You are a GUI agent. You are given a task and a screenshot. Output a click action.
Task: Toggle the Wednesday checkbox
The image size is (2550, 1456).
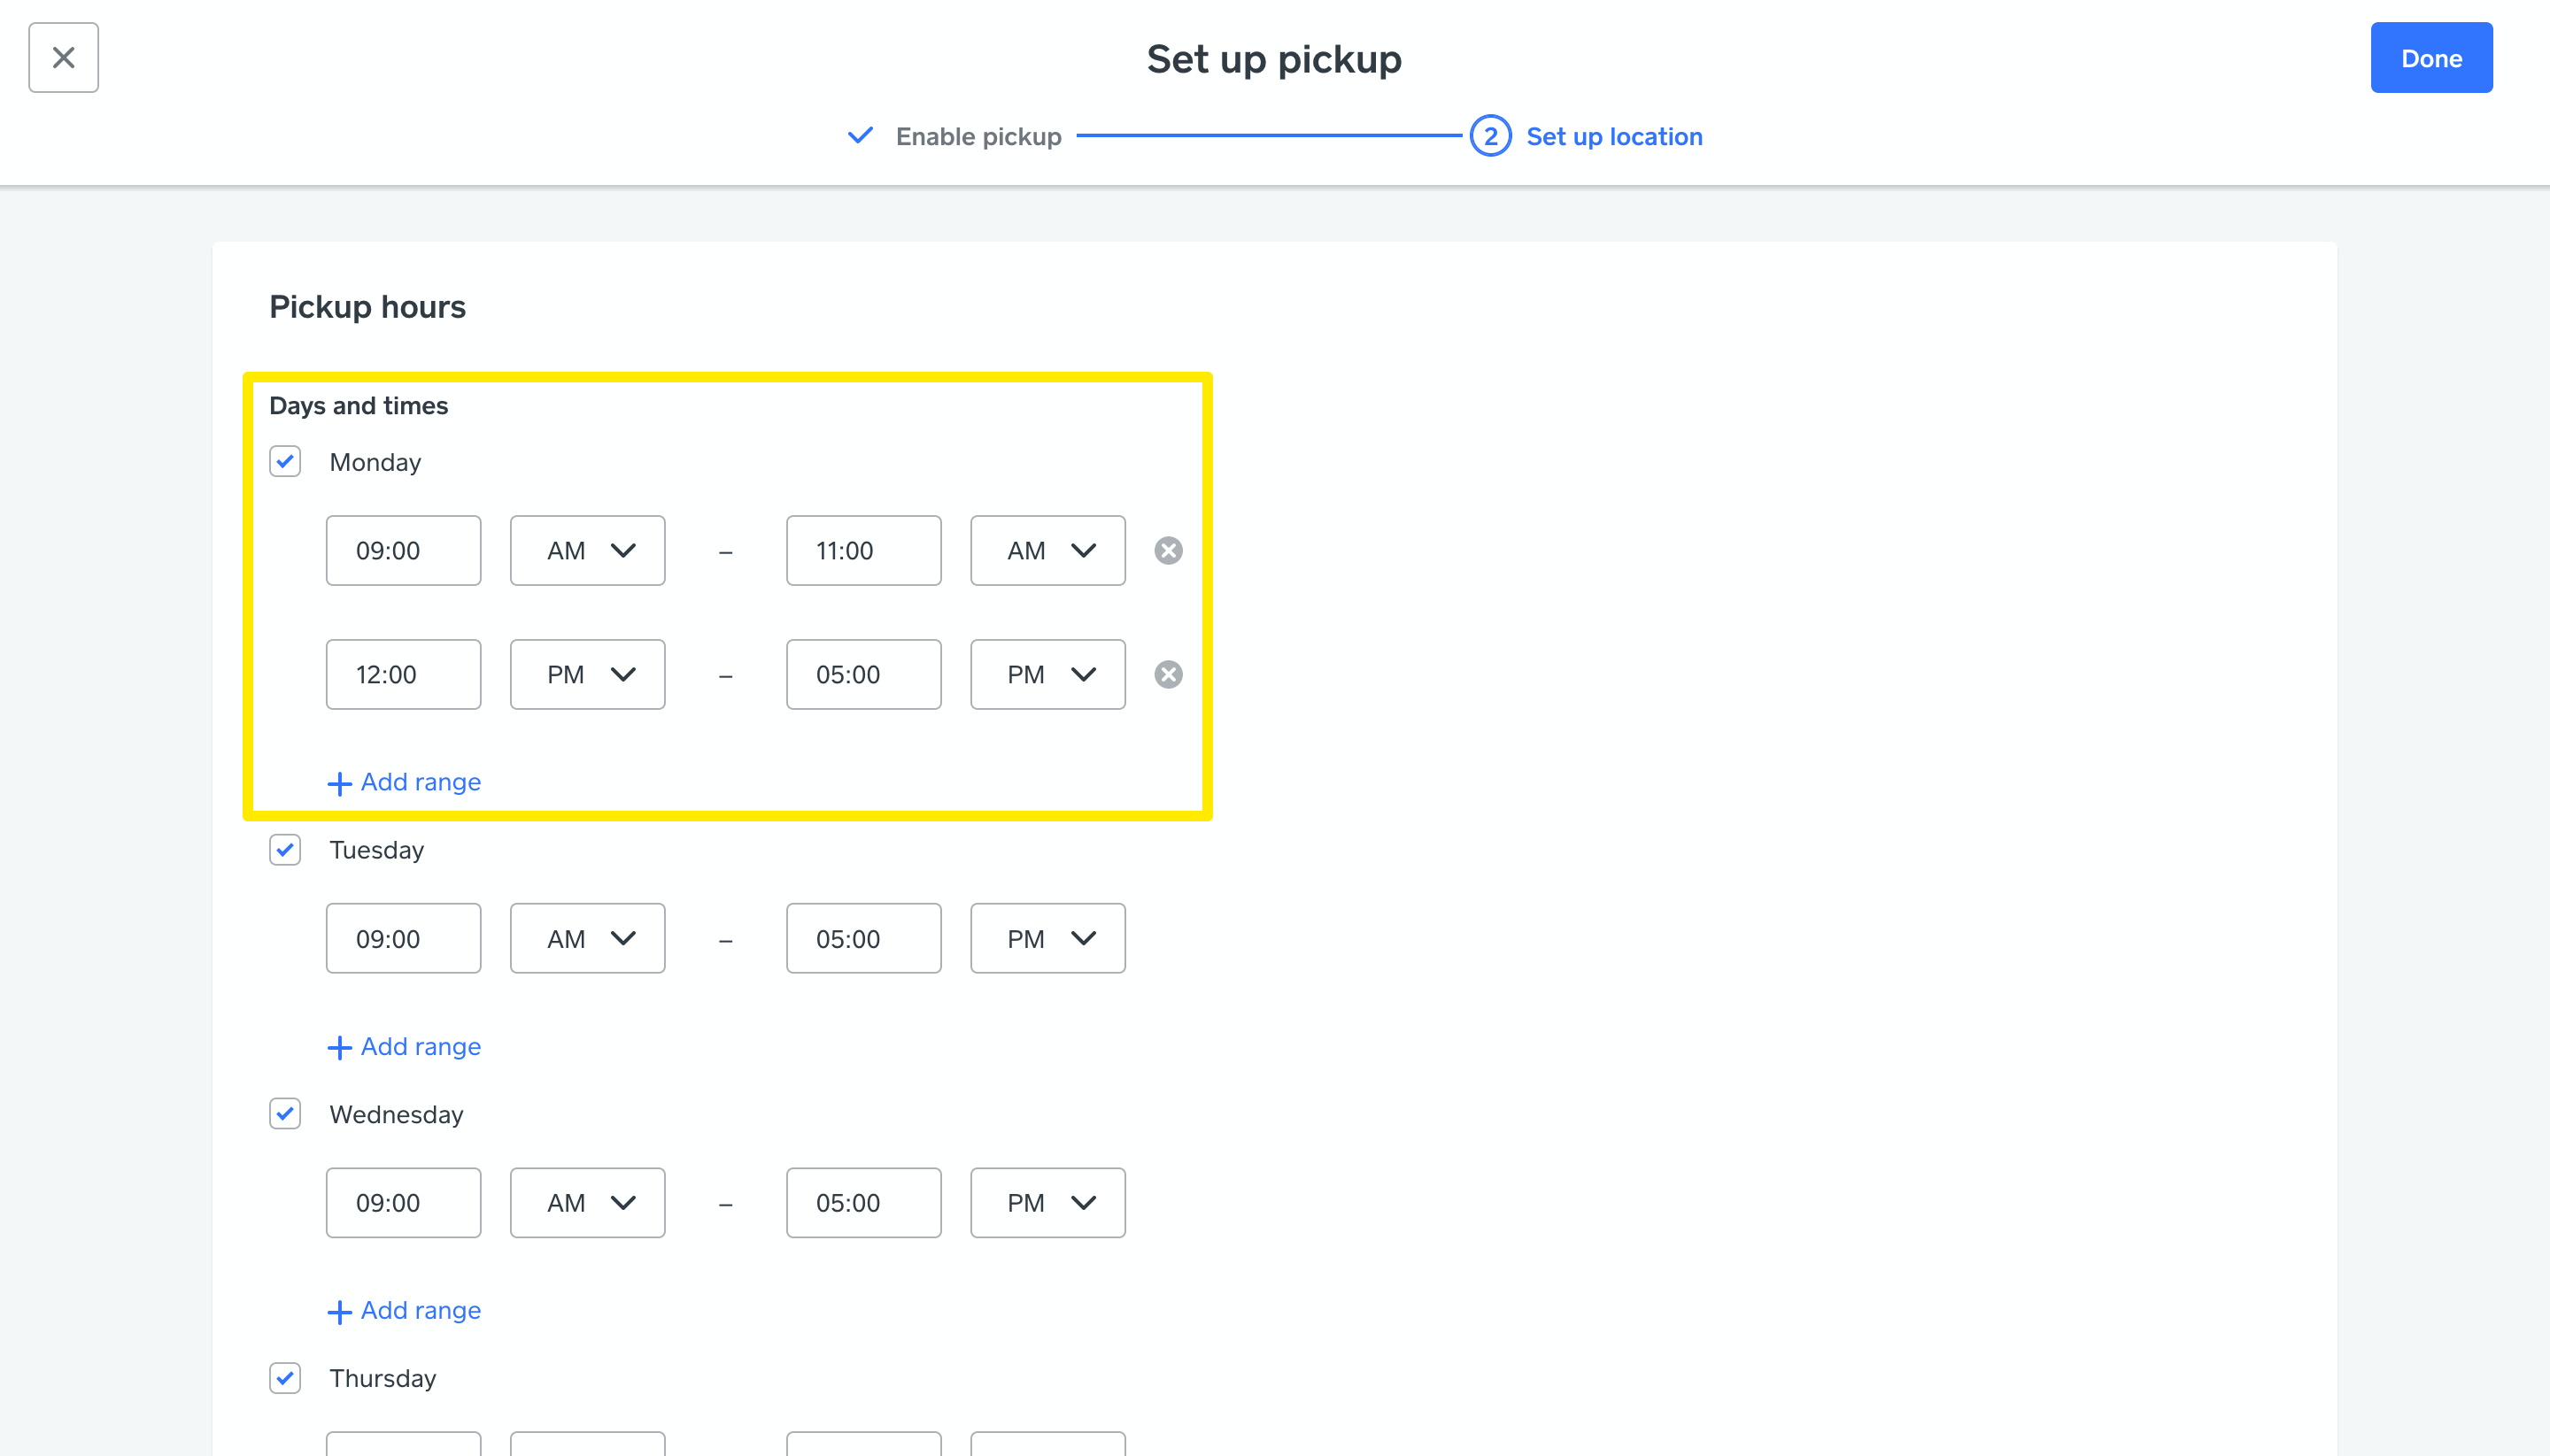tap(285, 1114)
